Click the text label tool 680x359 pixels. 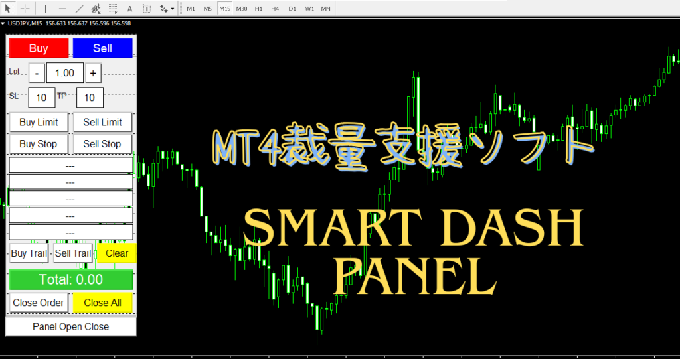click(146, 9)
